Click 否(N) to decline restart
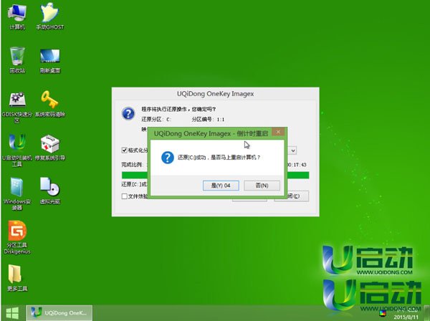 coord(262,186)
